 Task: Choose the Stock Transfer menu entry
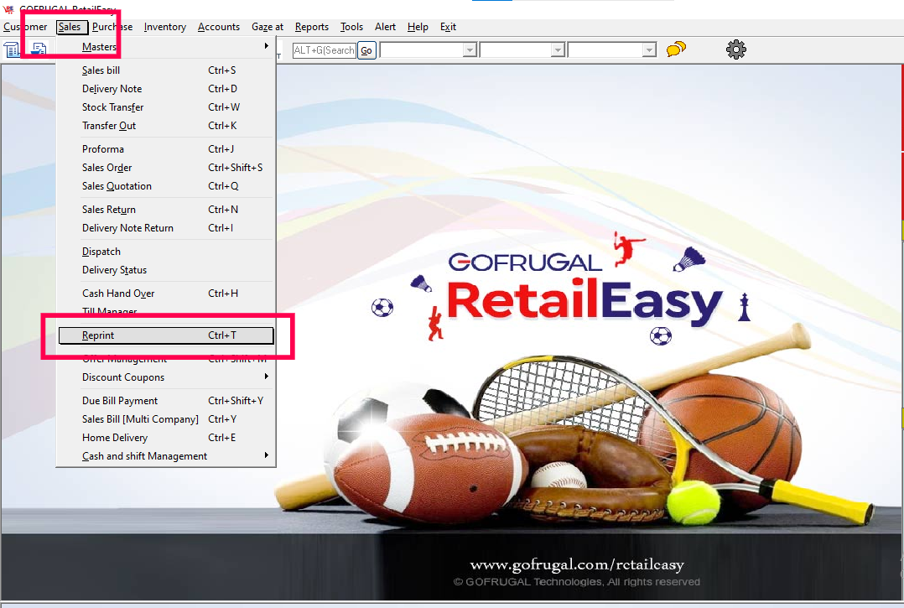(x=166, y=107)
